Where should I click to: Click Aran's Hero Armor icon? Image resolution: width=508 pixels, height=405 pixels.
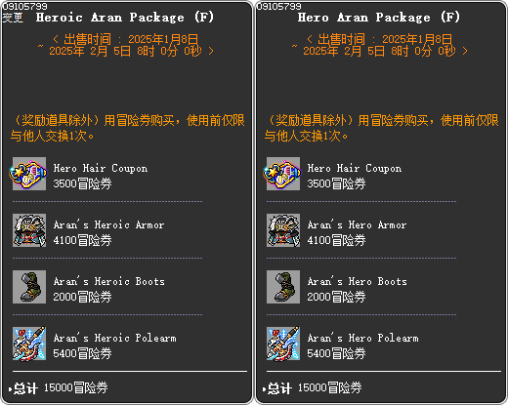click(283, 230)
